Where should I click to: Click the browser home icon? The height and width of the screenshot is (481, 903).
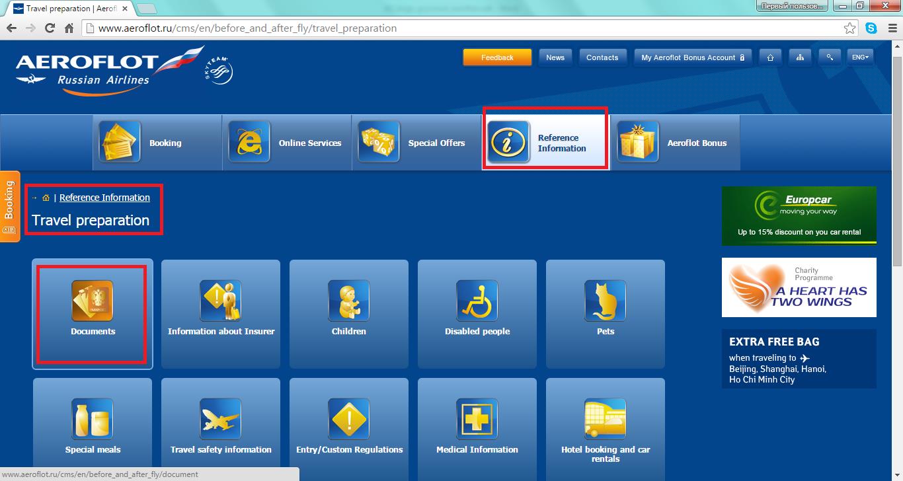[69, 28]
